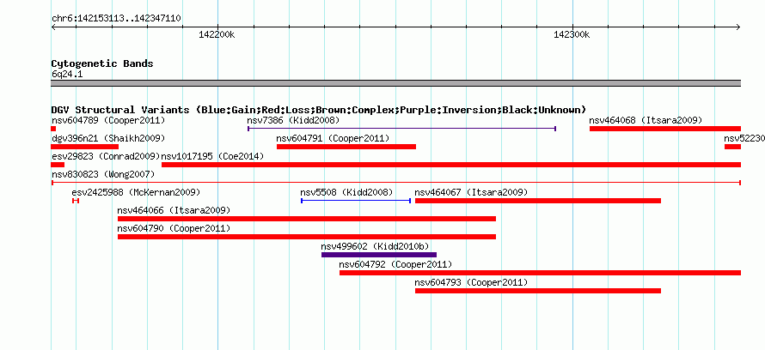Select the 6q24.1 band label
Image resolution: width=765 pixels, height=350 pixels.
67,74
